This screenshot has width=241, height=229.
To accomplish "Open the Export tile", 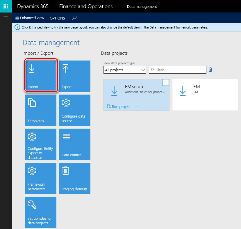I will (x=75, y=76).
